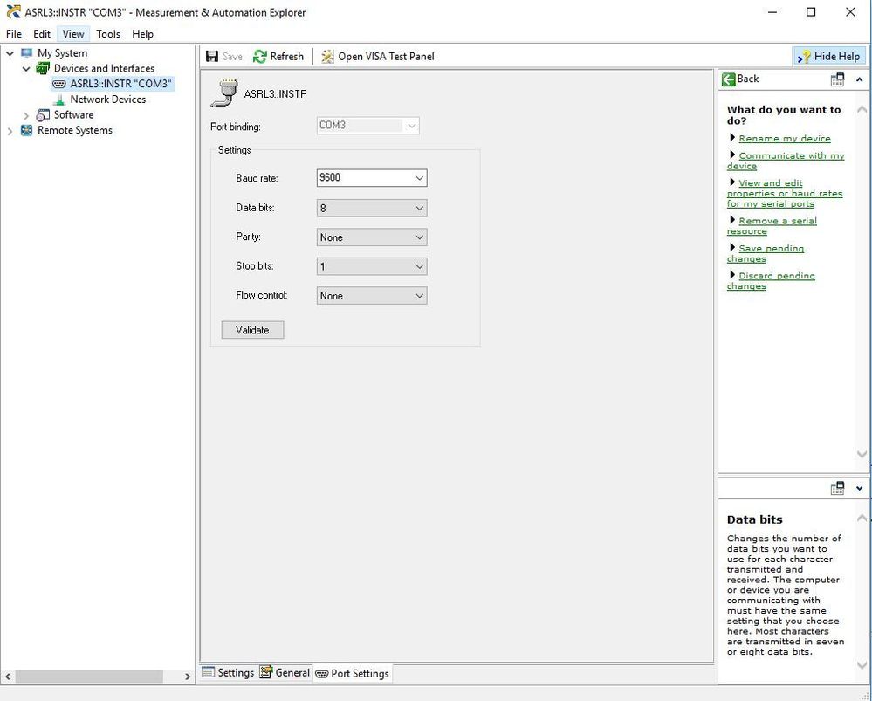This screenshot has width=872, height=701.
Task: Click the Refresh arrows icon
Action: tap(260, 56)
